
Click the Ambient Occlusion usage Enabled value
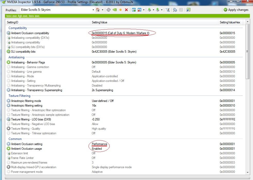click(x=97, y=149)
